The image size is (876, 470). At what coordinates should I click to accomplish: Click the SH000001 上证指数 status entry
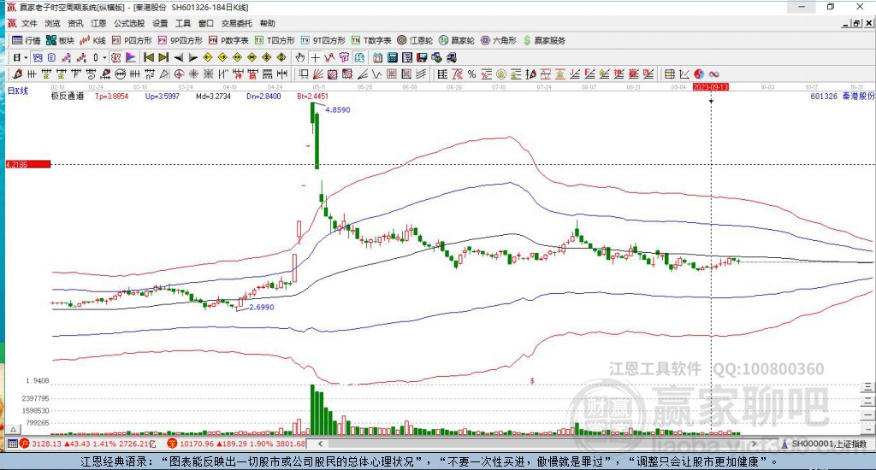click(x=825, y=444)
